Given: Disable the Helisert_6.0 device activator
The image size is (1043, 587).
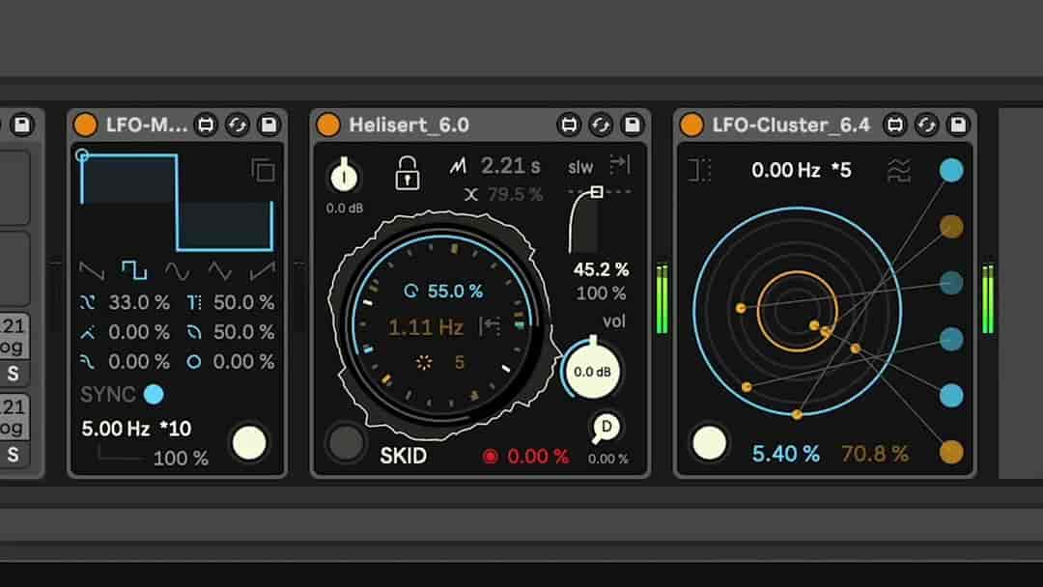Looking at the screenshot, I should click(328, 125).
